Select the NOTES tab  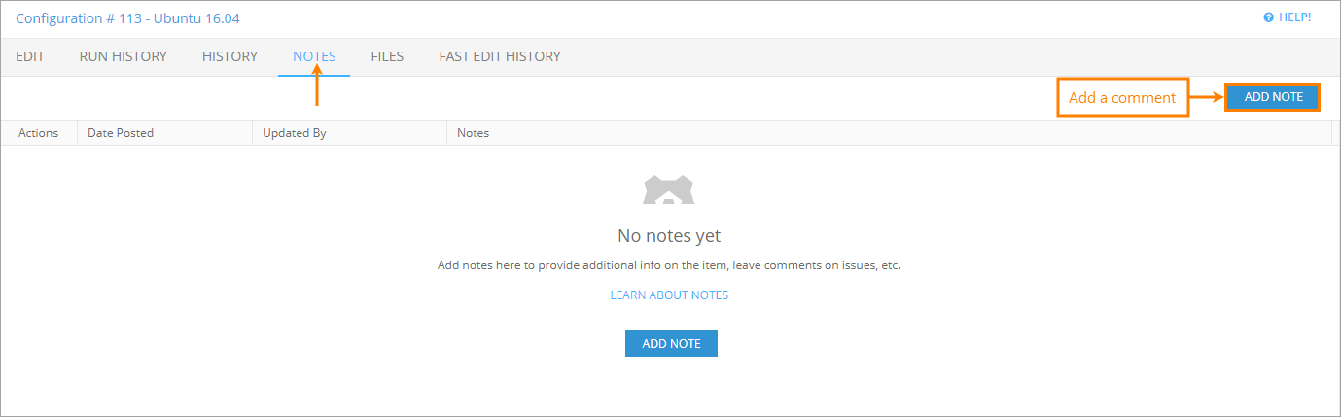(x=314, y=56)
